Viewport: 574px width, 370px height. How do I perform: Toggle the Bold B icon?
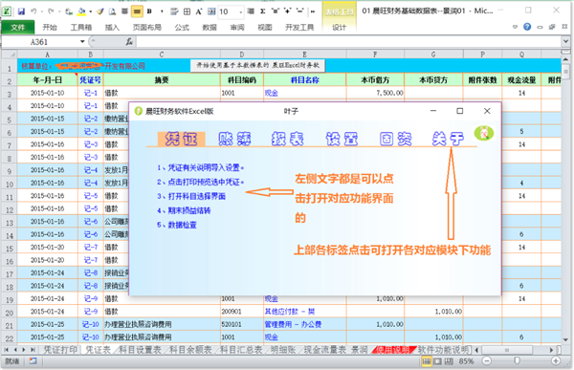click(x=149, y=11)
